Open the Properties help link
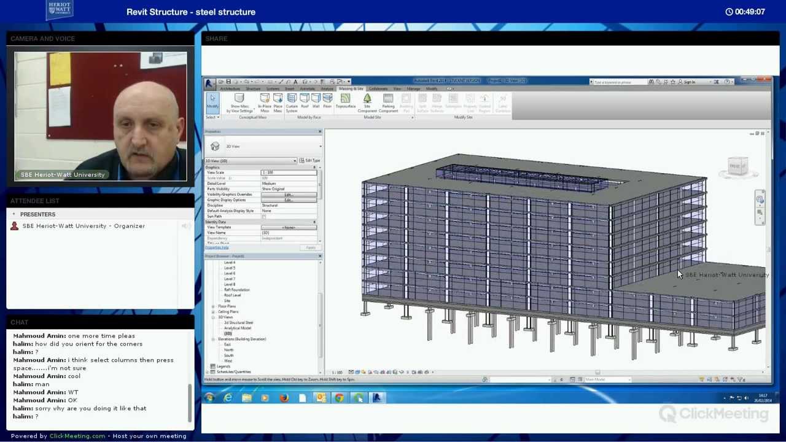 pos(217,247)
